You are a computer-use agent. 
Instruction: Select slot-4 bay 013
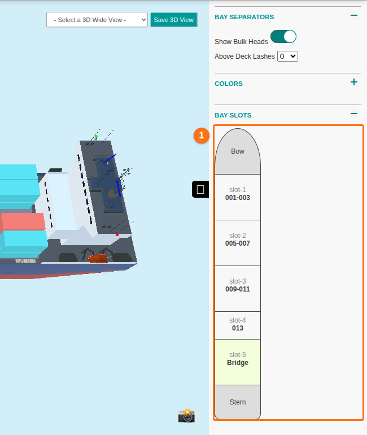(x=238, y=325)
